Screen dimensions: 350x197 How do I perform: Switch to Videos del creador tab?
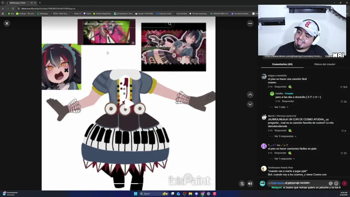[x=325, y=64]
